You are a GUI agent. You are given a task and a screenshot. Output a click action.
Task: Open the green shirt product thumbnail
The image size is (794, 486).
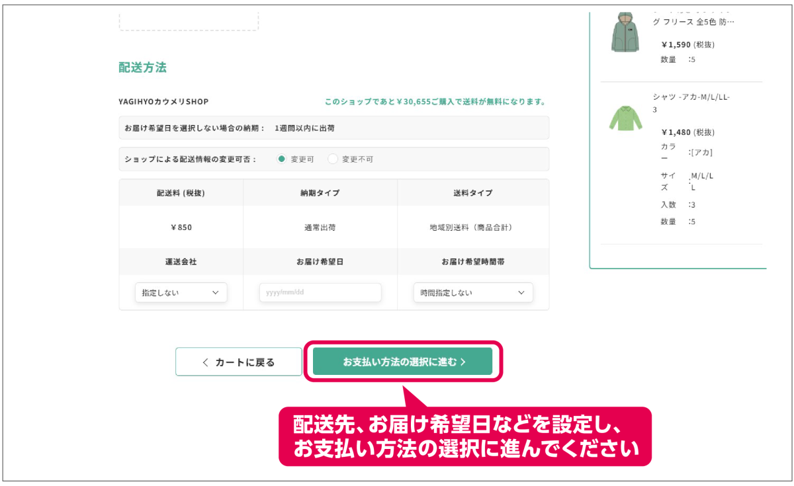(625, 117)
